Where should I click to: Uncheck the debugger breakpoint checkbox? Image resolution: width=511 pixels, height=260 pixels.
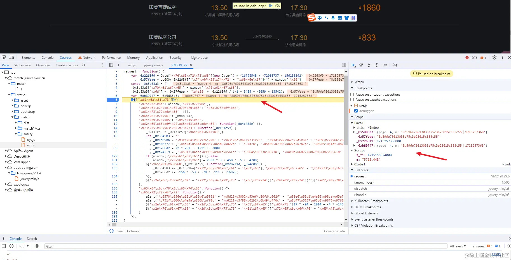(356, 111)
